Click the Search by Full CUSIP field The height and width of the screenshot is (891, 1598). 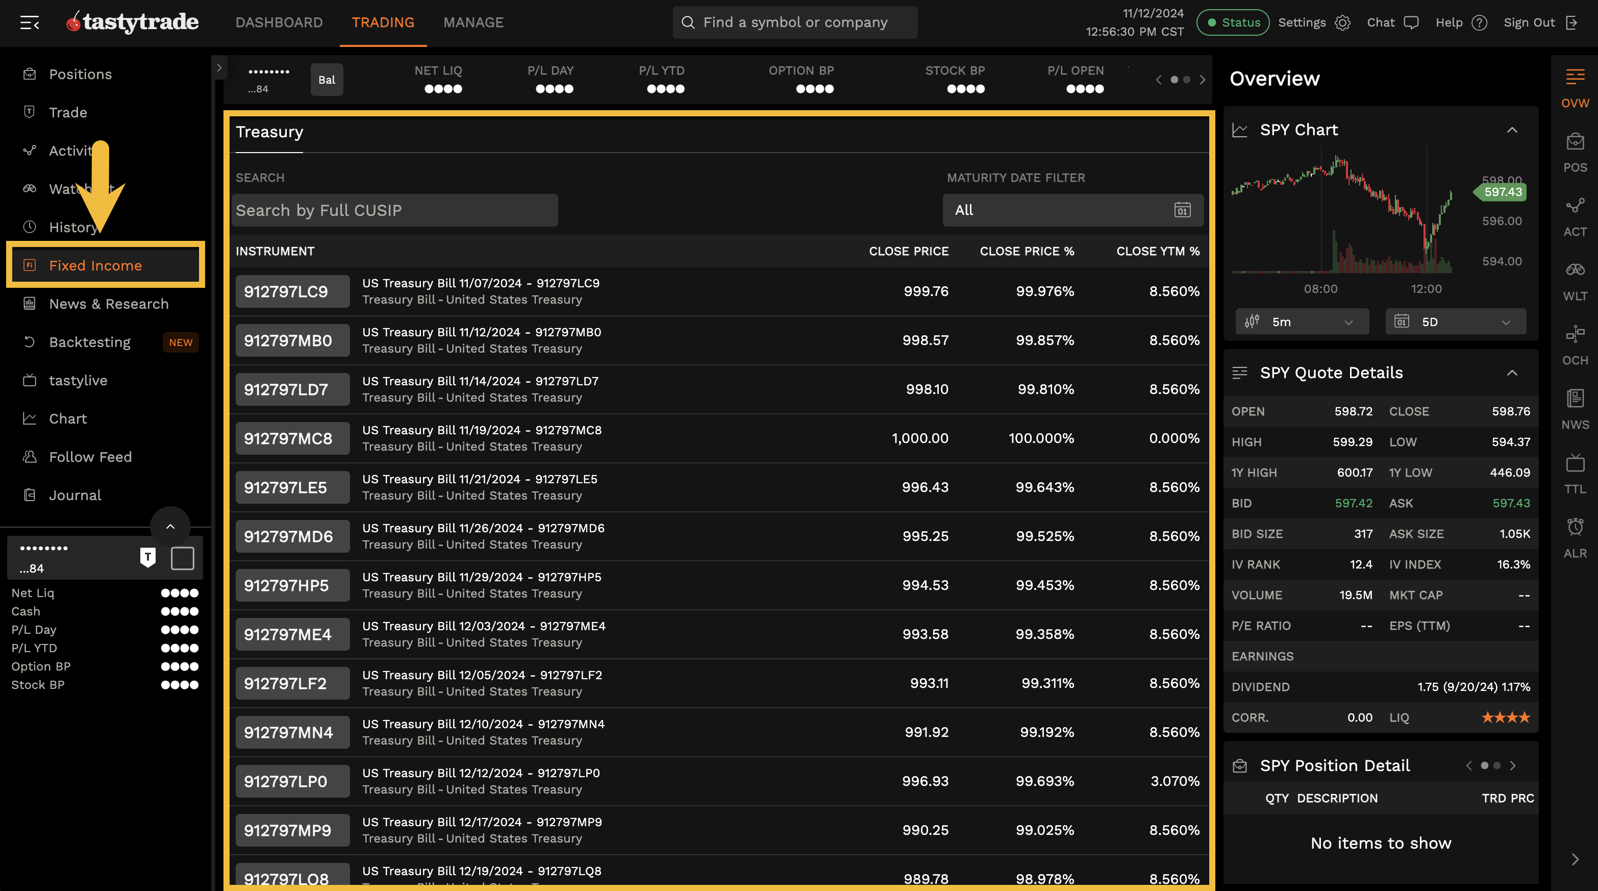tap(395, 210)
